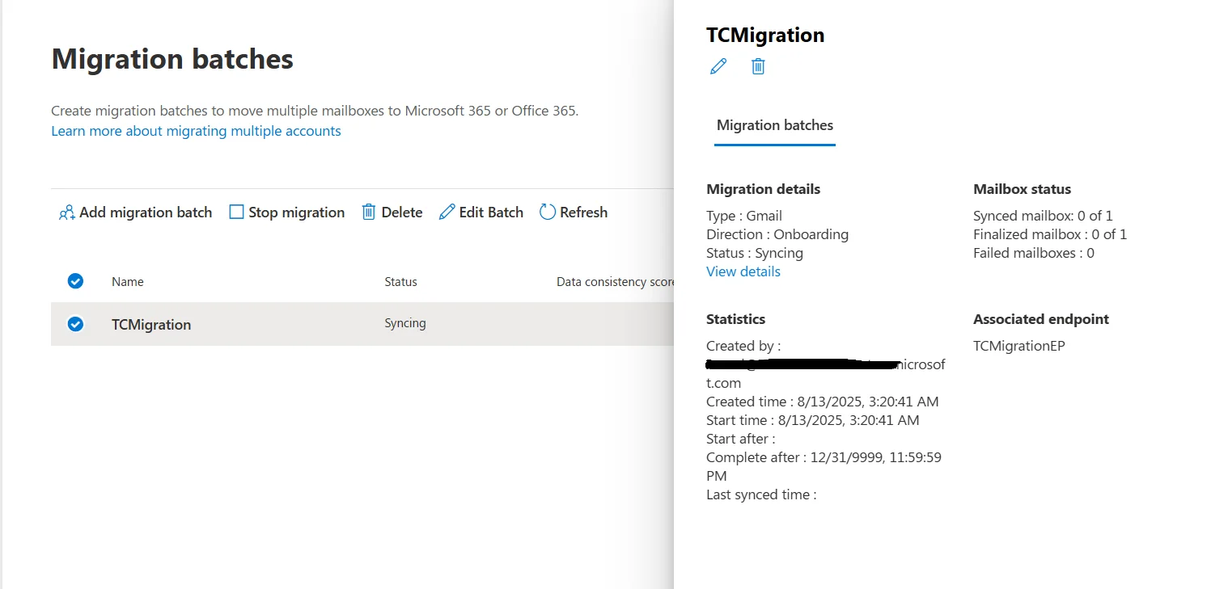The width and height of the screenshot is (1228, 589).
Task: Click the Complete after 12/31/9999 text
Action: (x=824, y=466)
